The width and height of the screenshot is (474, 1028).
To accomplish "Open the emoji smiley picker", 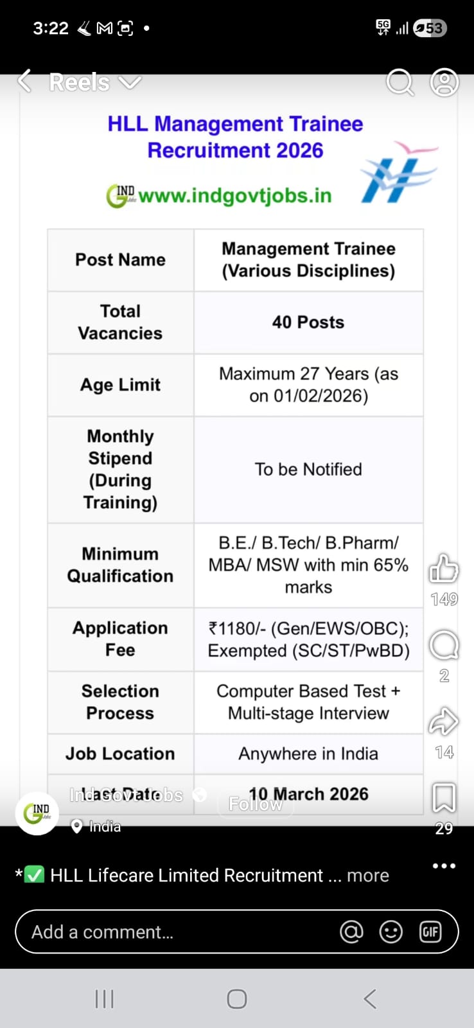I will click(391, 932).
